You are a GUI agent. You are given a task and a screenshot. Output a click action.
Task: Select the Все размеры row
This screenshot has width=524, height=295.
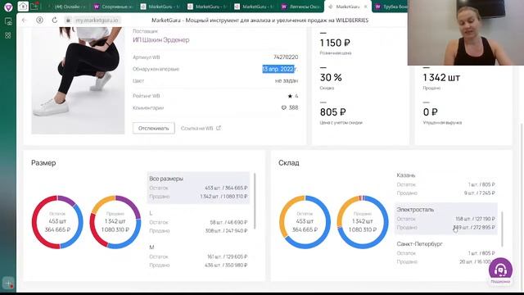pyautogui.click(x=198, y=188)
